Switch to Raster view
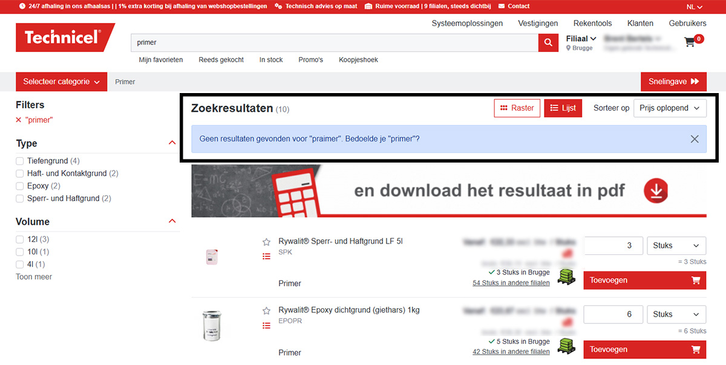Image resolution: width=726 pixels, height=365 pixels. click(x=517, y=108)
